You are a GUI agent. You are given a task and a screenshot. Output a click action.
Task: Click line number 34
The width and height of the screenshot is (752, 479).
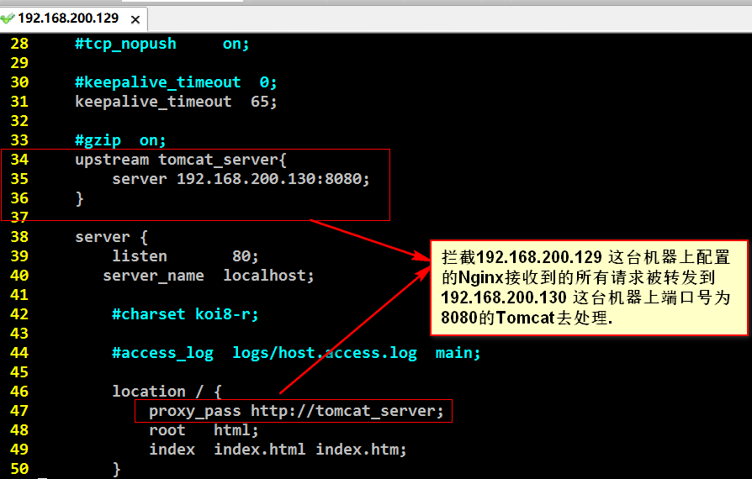pos(19,160)
